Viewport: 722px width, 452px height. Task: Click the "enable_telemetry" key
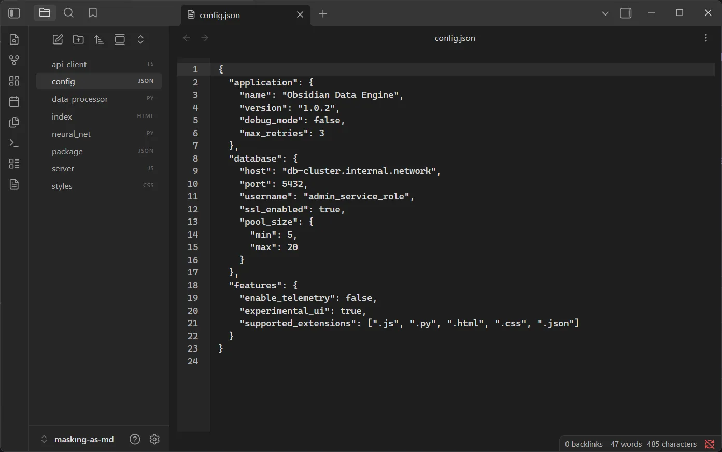click(x=287, y=298)
